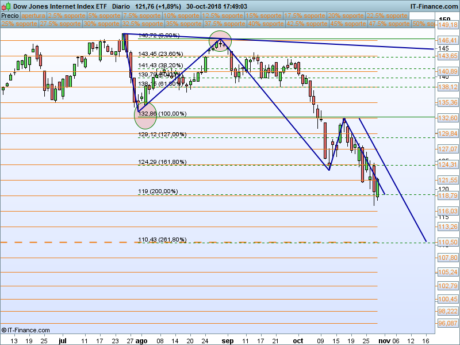Image resolution: width=460 pixels, height=345 pixels.
Task: Click the 102,79 price axis tag
Action: coord(448,286)
